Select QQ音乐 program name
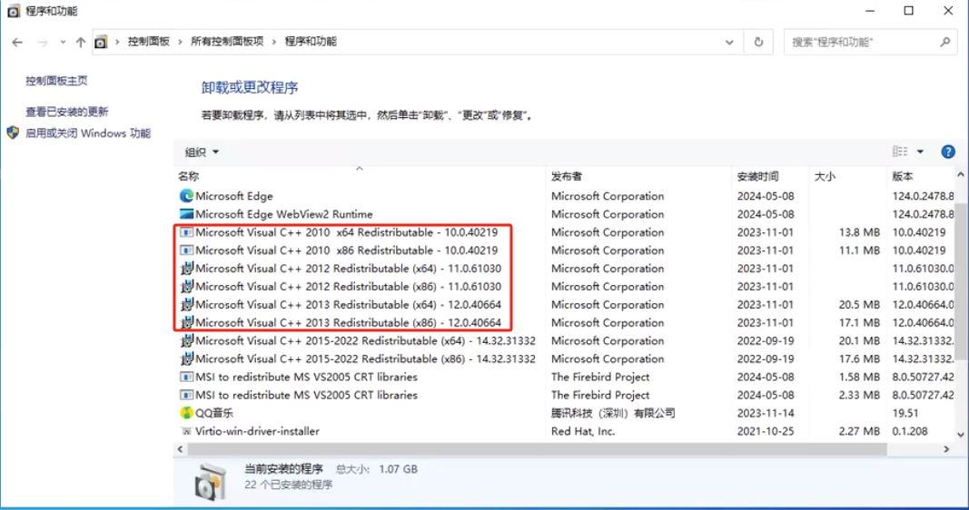 (214, 413)
